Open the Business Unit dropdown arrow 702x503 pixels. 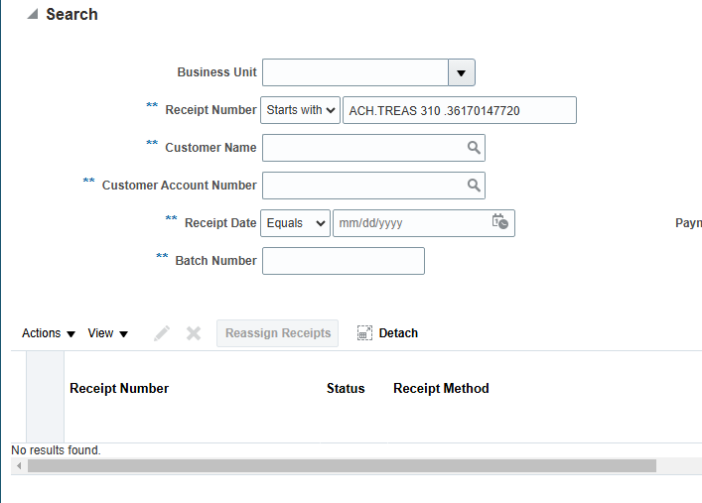[x=461, y=72]
